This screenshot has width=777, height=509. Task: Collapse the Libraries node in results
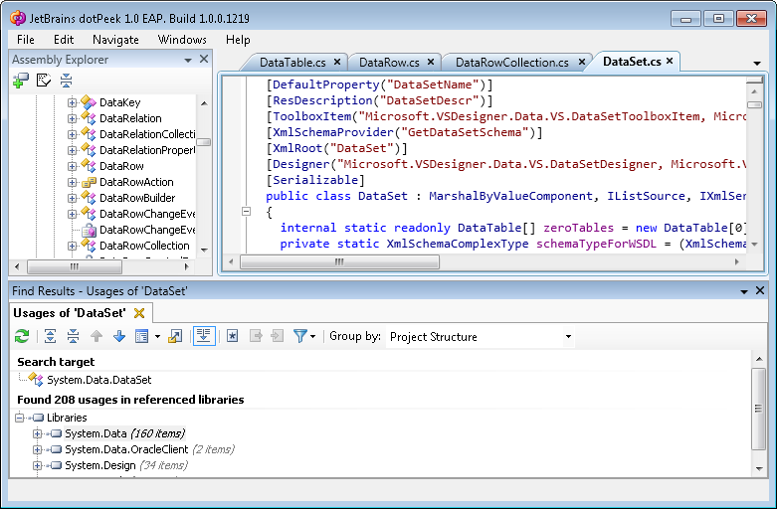(19, 418)
